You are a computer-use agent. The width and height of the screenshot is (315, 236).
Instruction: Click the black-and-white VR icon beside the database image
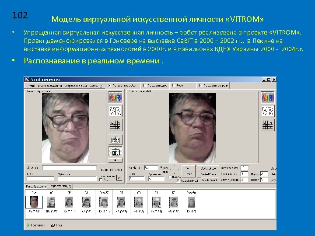(x=268, y=111)
